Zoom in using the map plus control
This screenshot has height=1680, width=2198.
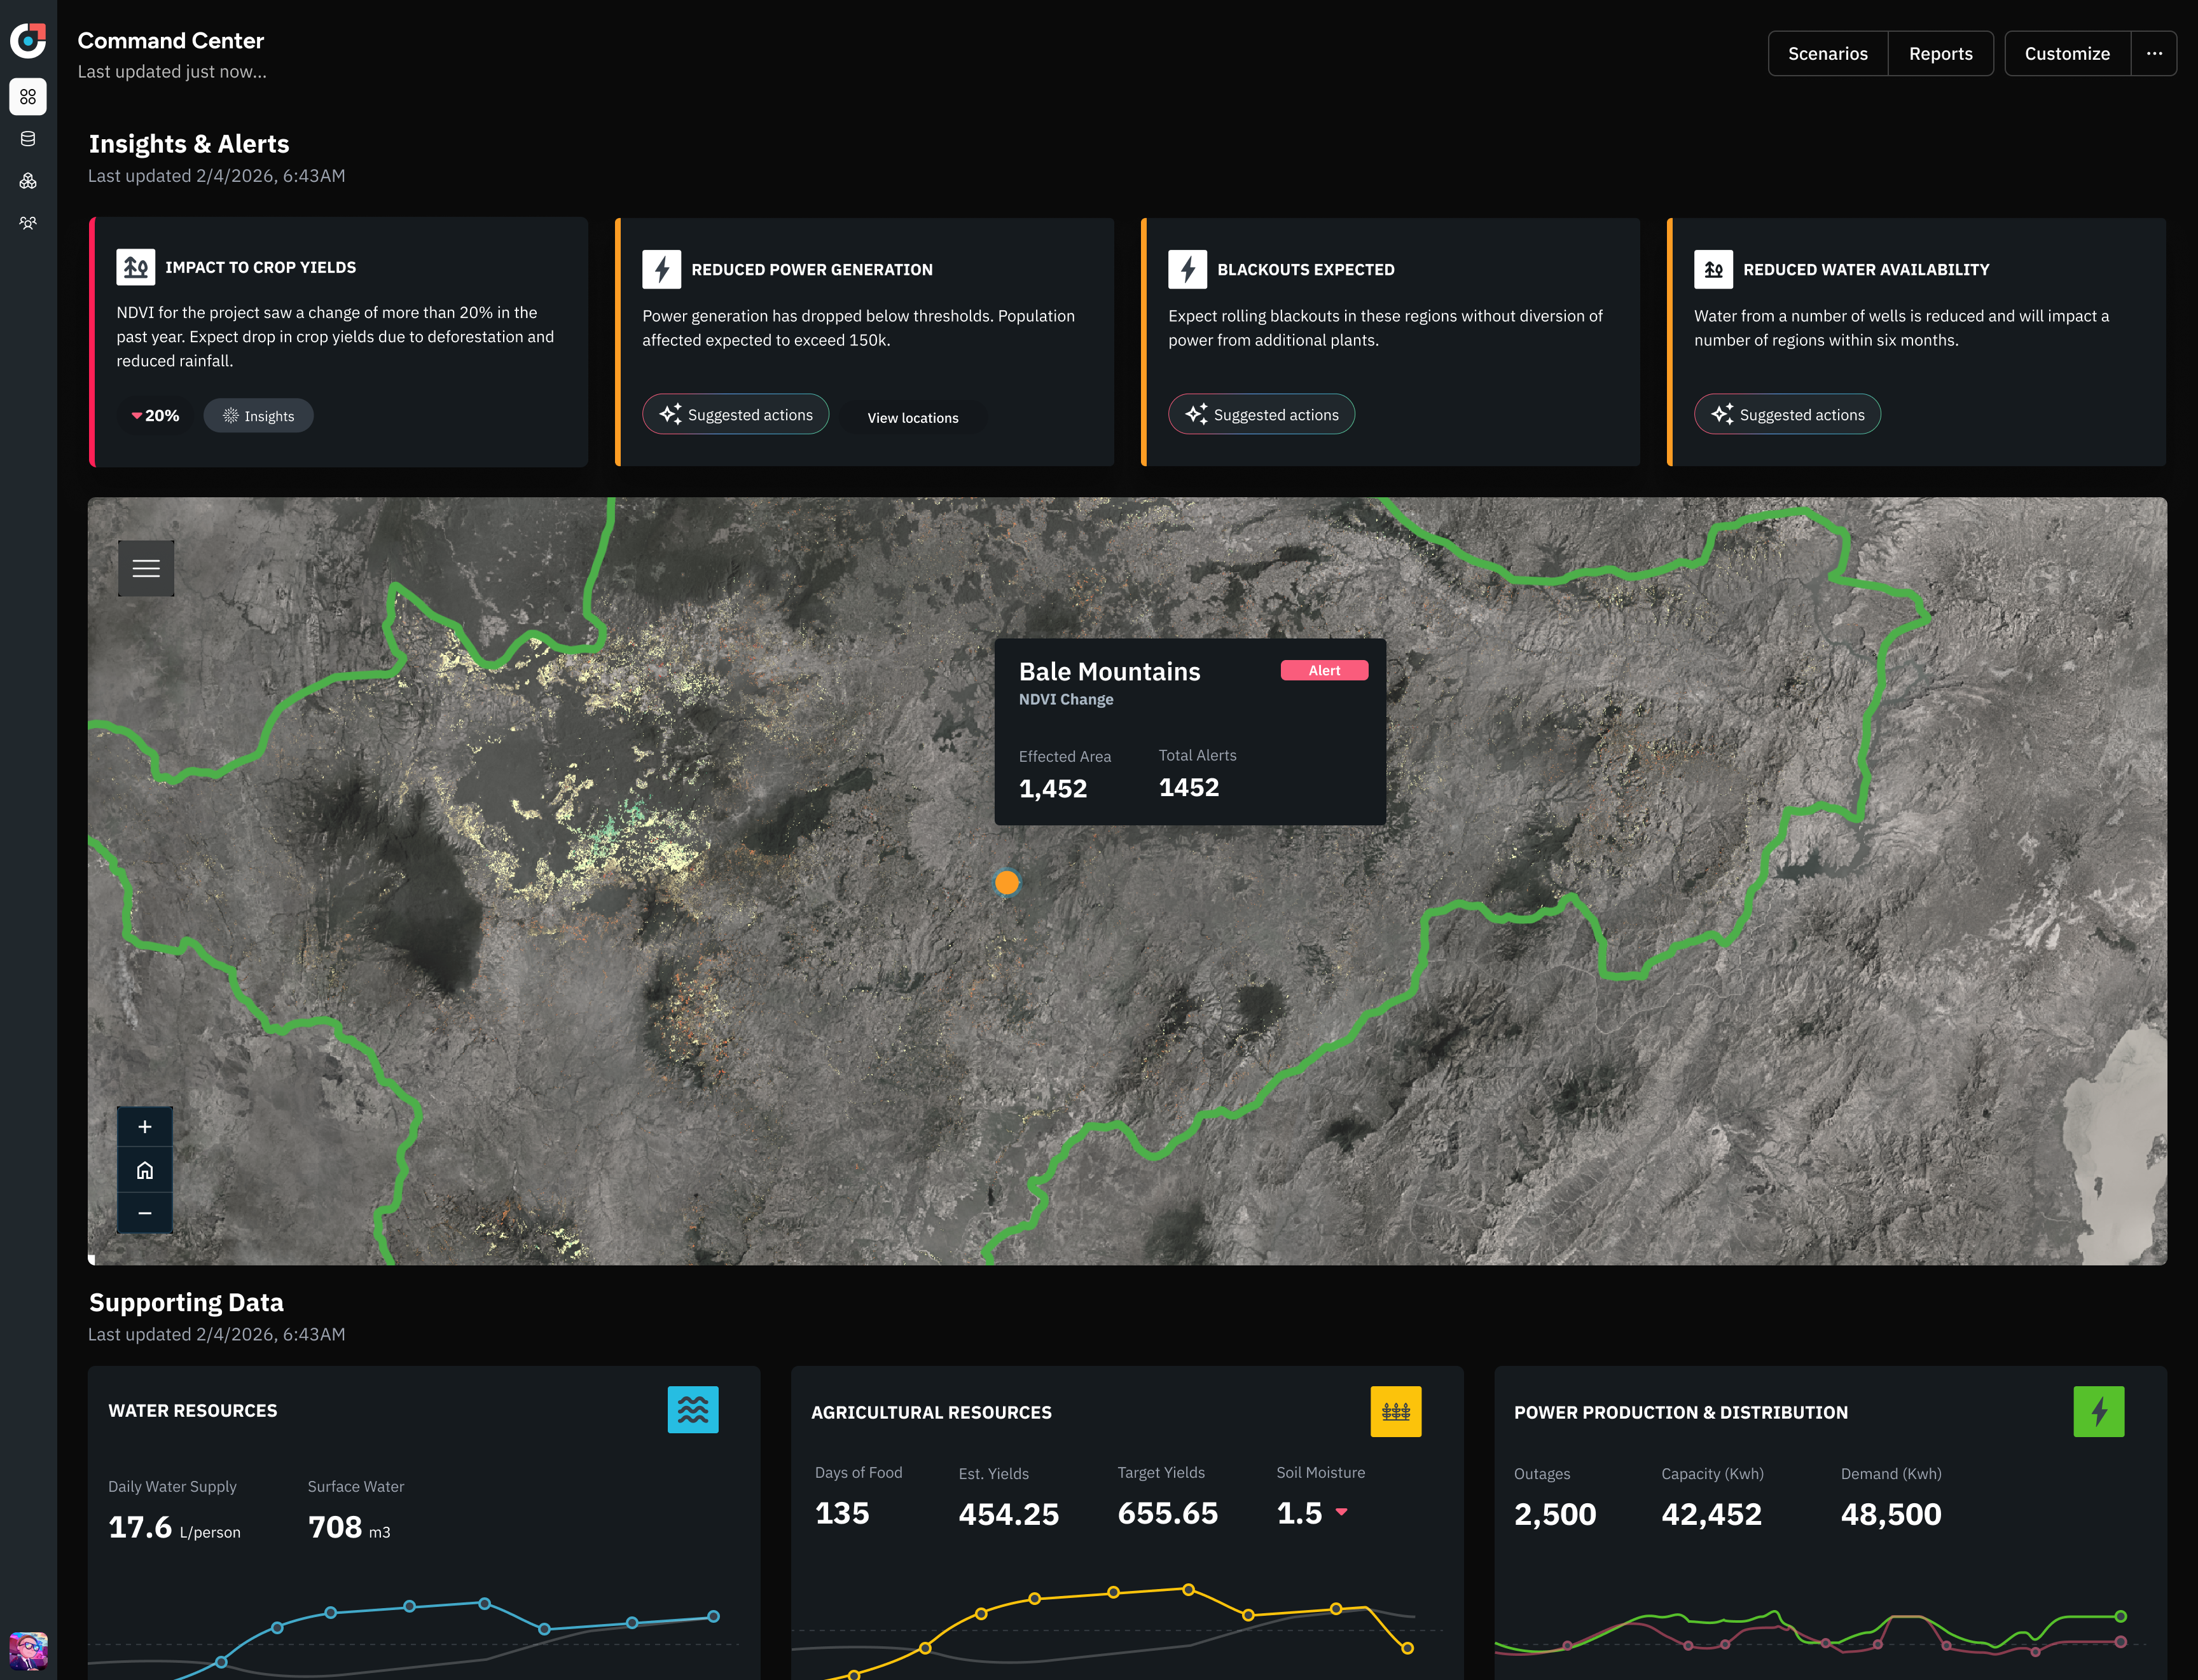coord(145,1126)
